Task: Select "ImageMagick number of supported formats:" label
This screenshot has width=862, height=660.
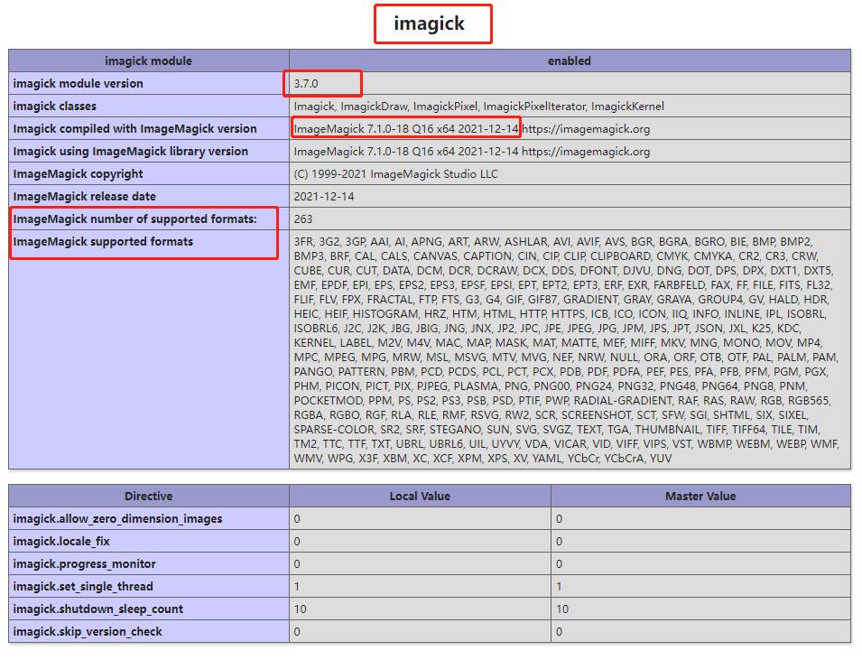Action: pyautogui.click(x=134, y=218)
